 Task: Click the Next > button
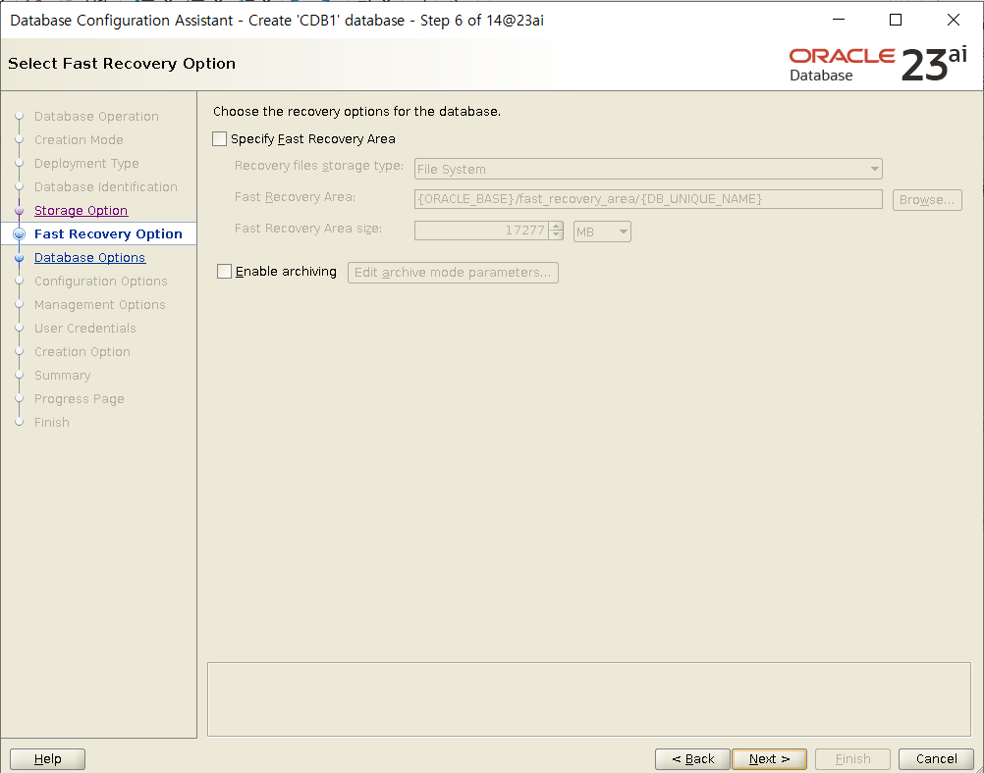(769, 758)
